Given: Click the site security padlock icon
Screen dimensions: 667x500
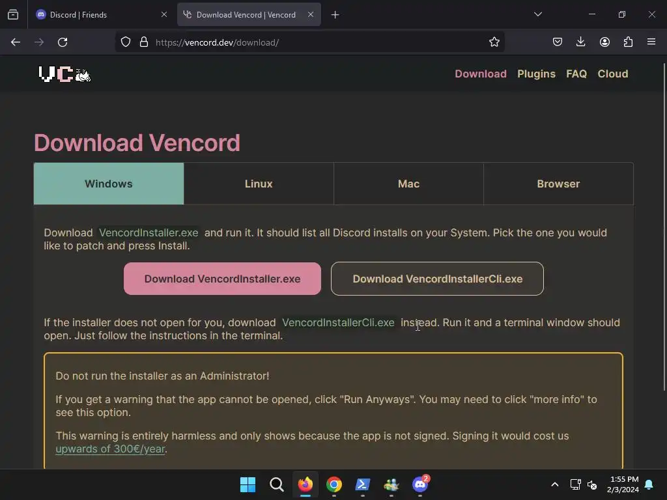Looking at the screenshot, I should pos(144,42).
